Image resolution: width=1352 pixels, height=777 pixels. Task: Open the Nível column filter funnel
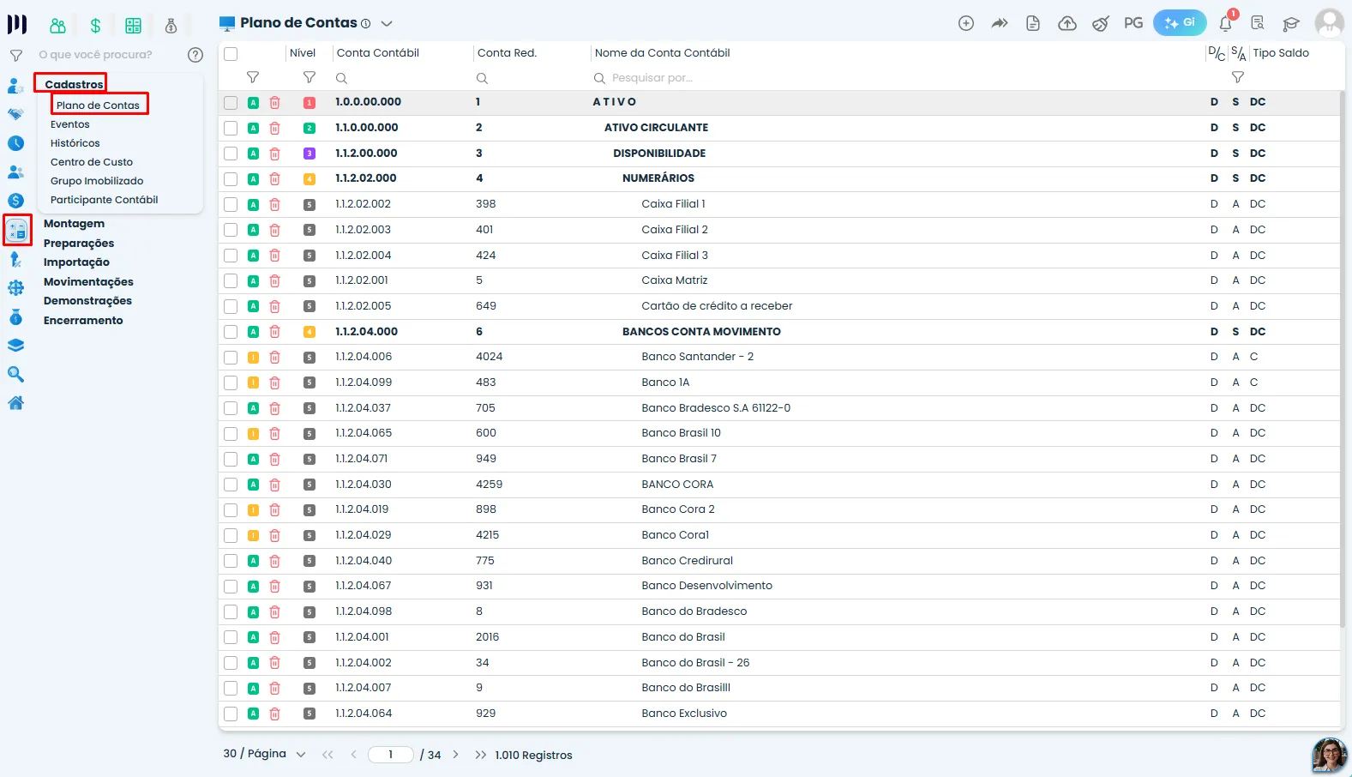click(x=309, y=77)
